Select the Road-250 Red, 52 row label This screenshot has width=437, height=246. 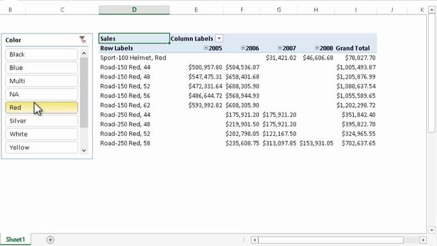pos(125,134)
